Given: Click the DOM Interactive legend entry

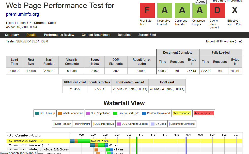Looking at the screenshot, I should pos(103,124).
